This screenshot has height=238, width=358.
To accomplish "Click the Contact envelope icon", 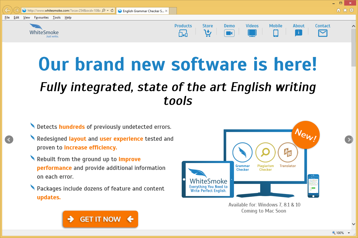I will coord(323,33).
